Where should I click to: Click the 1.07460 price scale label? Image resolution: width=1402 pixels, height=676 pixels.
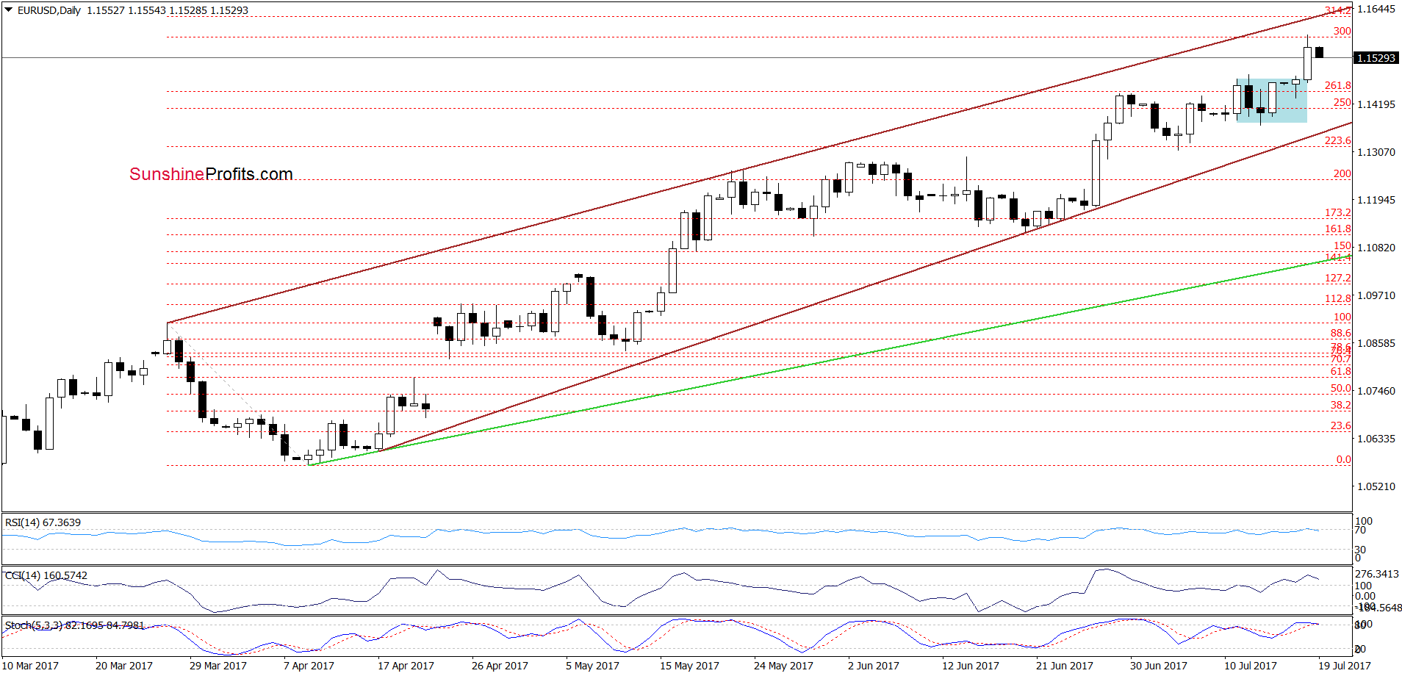point(1376,391)
